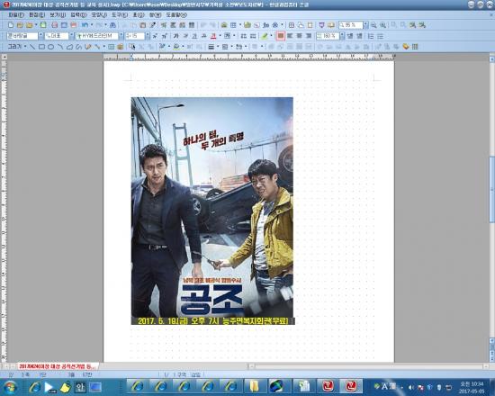Select the line drawing tool
495x396 pixels.
[x=32, y=47]
